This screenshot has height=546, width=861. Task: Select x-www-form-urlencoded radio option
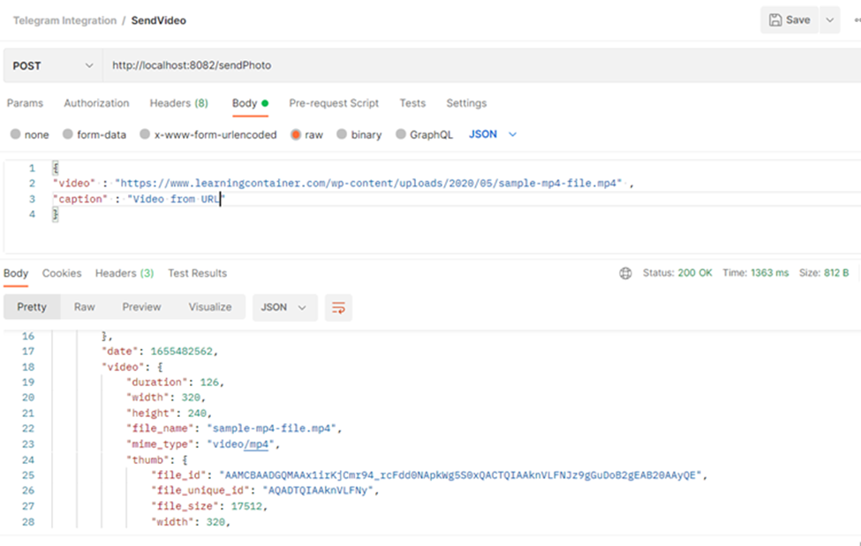(x=145, y=135)
